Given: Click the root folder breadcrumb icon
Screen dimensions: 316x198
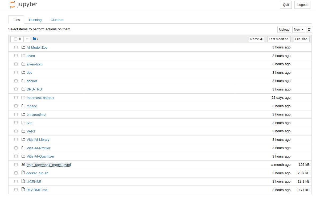Looking at the screenshot, I should coord(34,39).
